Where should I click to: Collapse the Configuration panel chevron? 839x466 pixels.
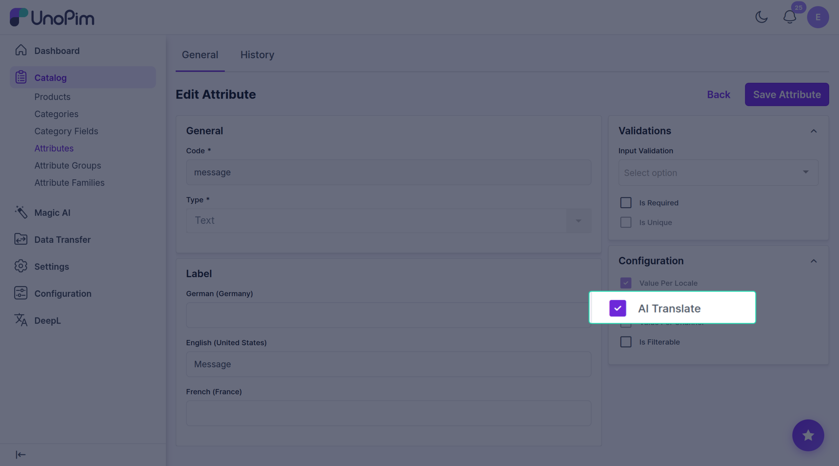813,261
